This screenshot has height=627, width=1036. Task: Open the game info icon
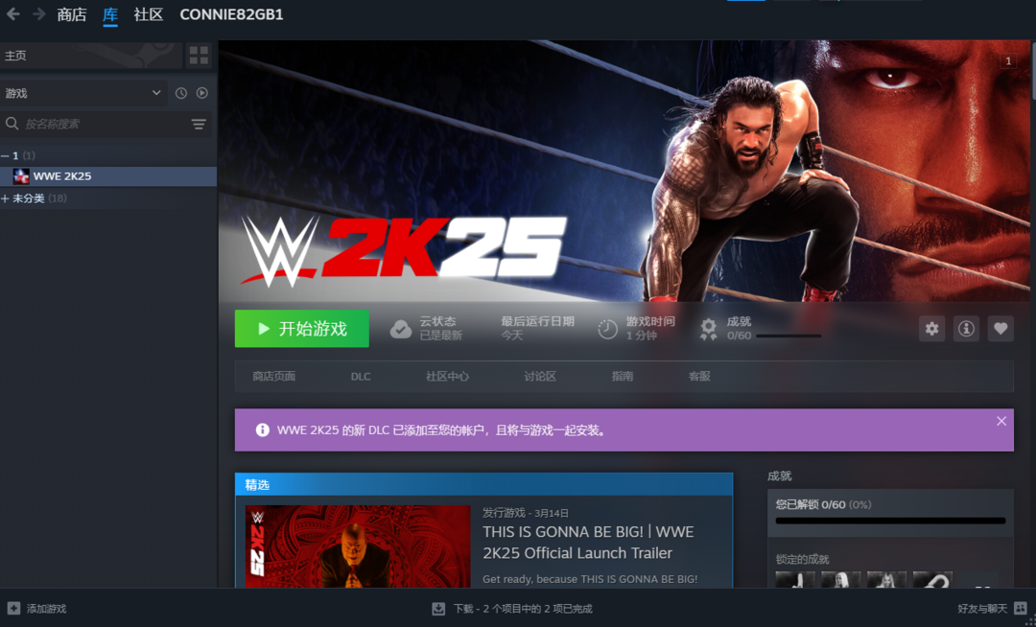(966, 329)
